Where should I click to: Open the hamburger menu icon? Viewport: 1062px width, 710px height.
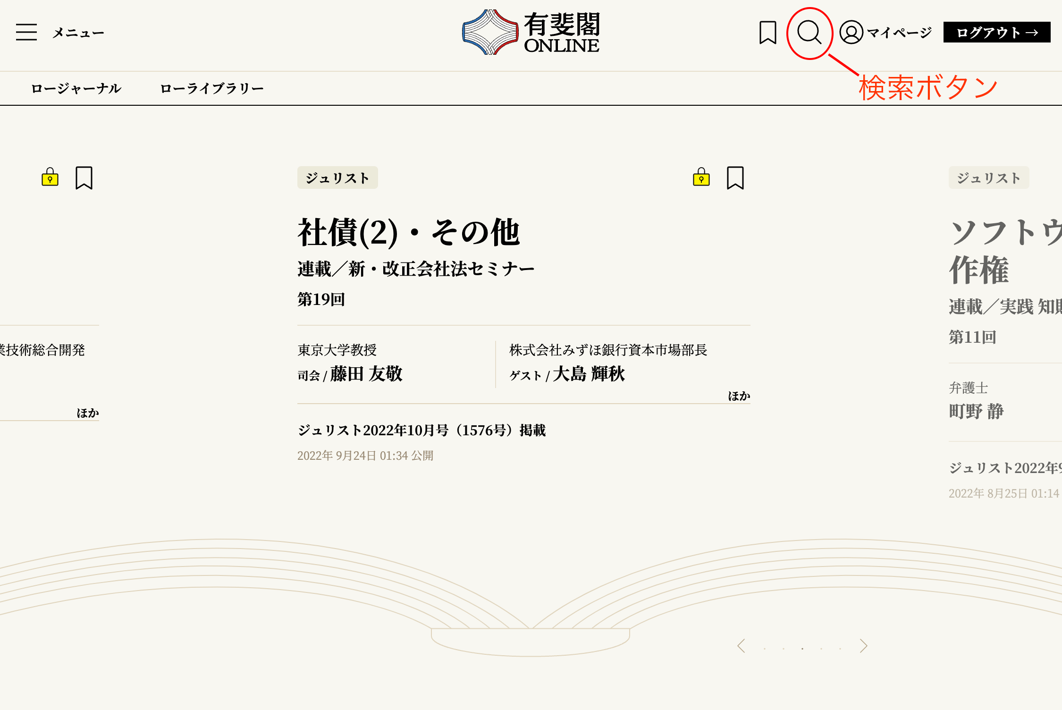(x=26, y=32)
